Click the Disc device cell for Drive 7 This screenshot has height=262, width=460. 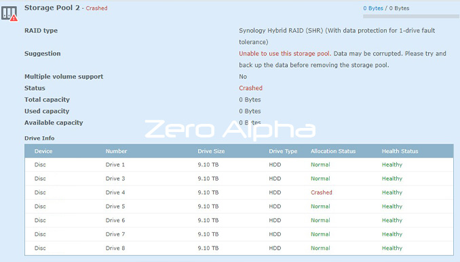coord(40,234)
